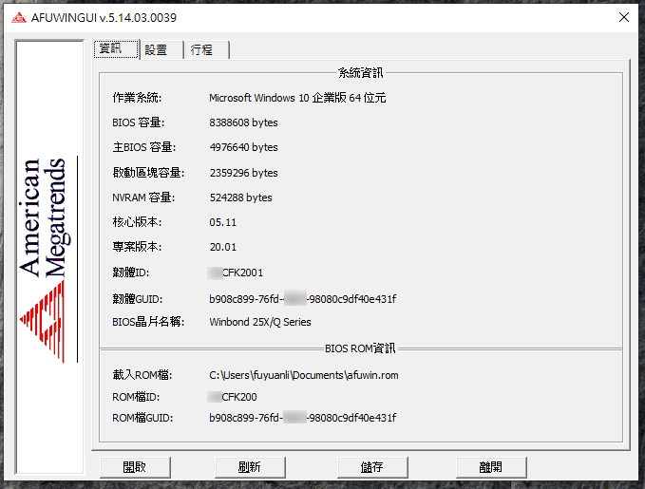
Task: Click the 專案版本: label
Action: pos(138,247)
